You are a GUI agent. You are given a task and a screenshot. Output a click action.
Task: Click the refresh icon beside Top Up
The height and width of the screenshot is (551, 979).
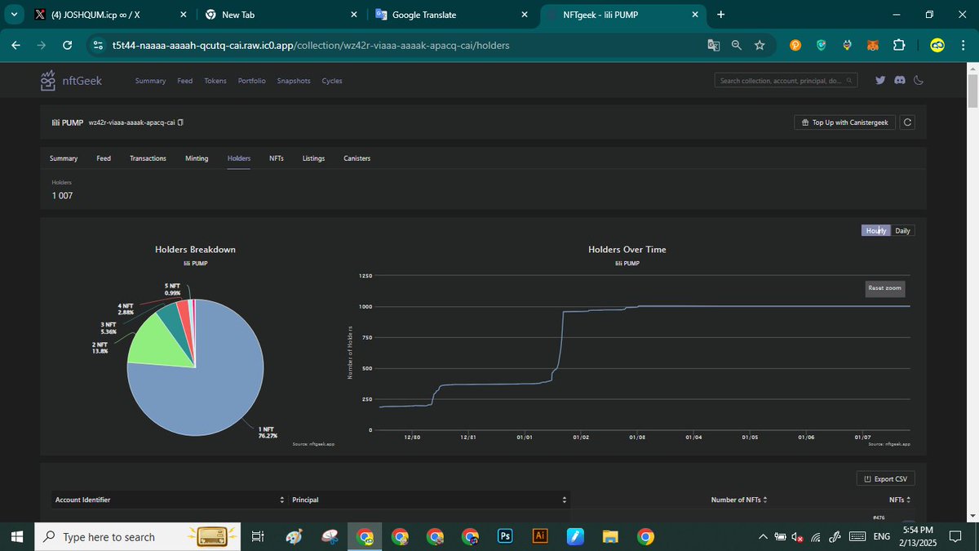[x=907, y=122]
